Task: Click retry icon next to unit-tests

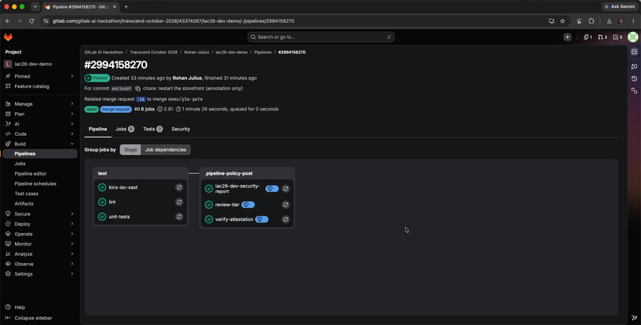Action: click(x=179, y=217)
